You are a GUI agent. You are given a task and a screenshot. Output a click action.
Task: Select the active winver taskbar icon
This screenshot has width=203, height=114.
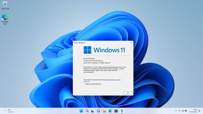[122, 111]
